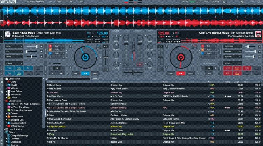The height and width of the screenshot is (146, 263).
Task: Toggle right deck Vocal stem pad
Action: 228,68
